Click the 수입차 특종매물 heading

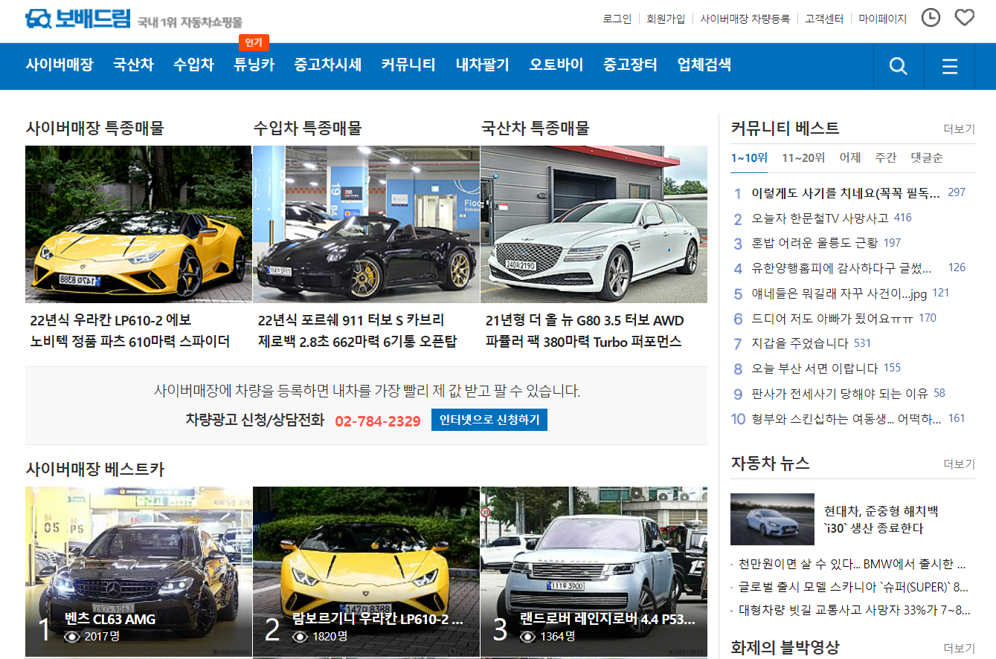[x=307, y=129]
